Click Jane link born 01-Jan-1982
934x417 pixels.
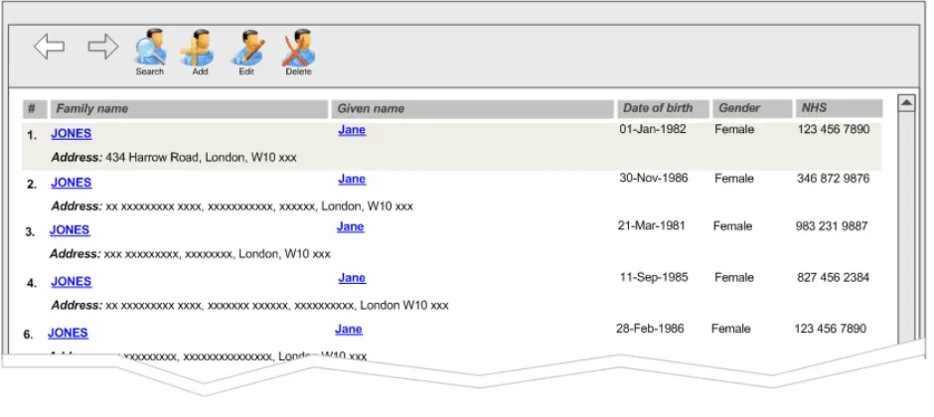point(352,130)
